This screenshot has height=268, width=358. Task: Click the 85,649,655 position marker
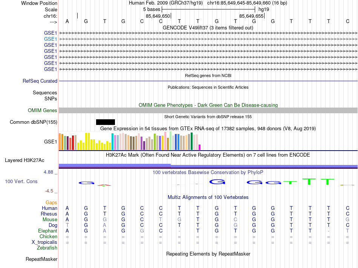pos(251,16)
